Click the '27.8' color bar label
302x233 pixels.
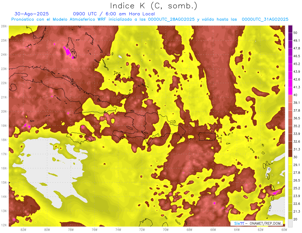(296, 173)
